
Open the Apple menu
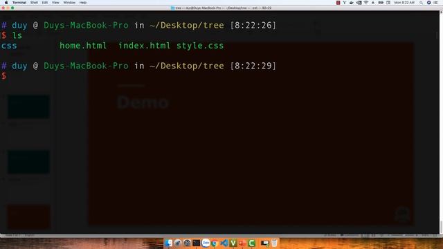[x=6, y=3]
